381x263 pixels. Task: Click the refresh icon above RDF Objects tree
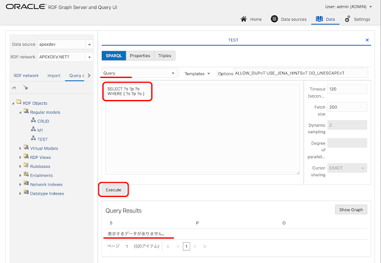pyautogui.click(x=14, y=87)
